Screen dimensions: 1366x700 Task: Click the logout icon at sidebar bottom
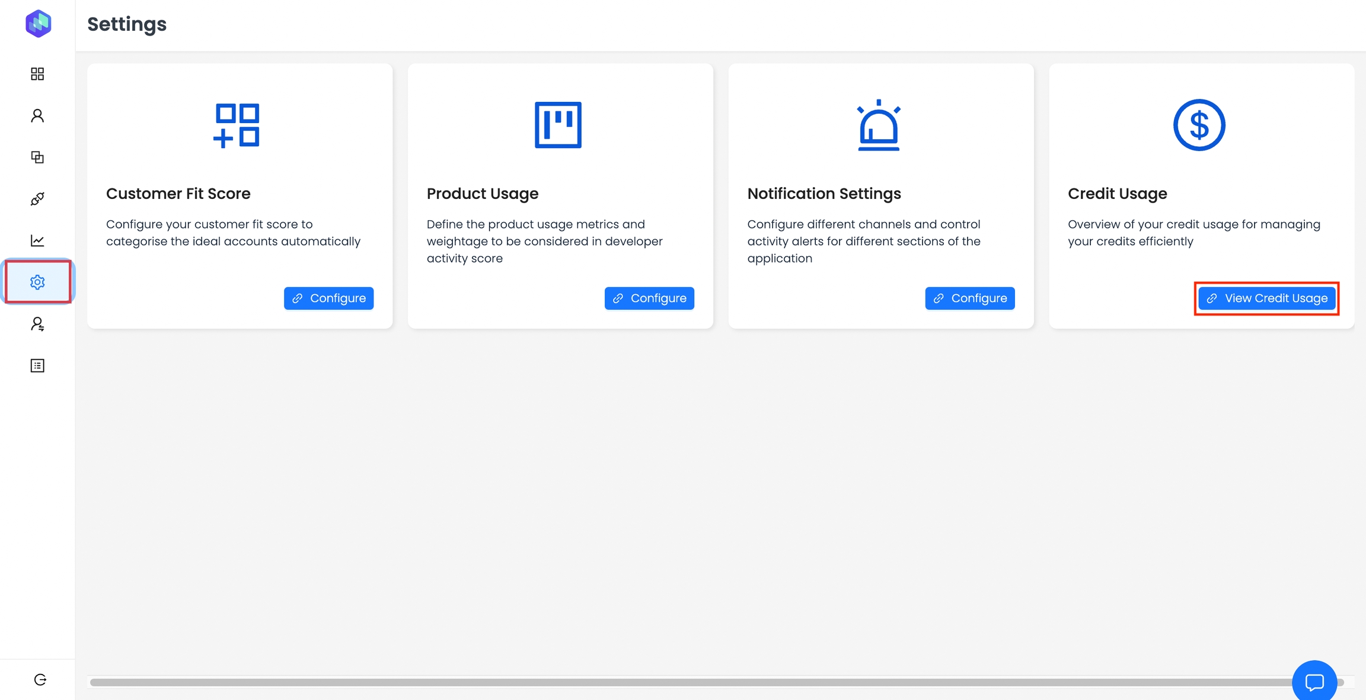click(40, 679)
